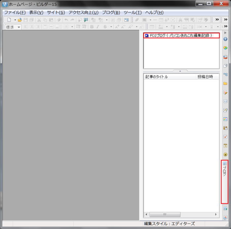Create a new page with the blank document icon
231x229 pixels.
click(x=9, y=20)
